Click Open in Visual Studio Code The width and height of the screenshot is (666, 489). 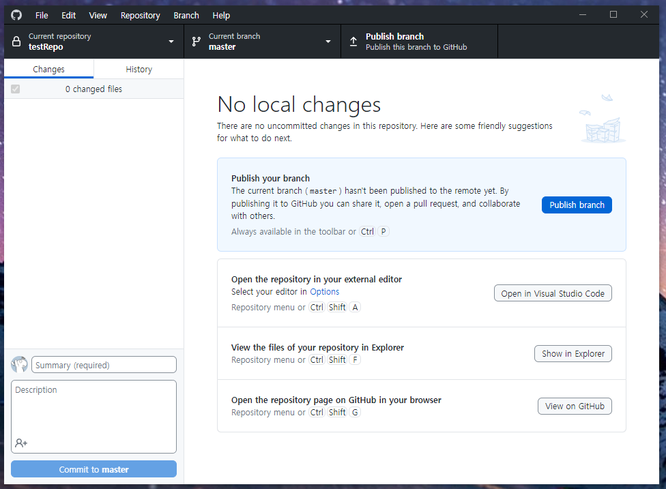(x=553, y=293)
